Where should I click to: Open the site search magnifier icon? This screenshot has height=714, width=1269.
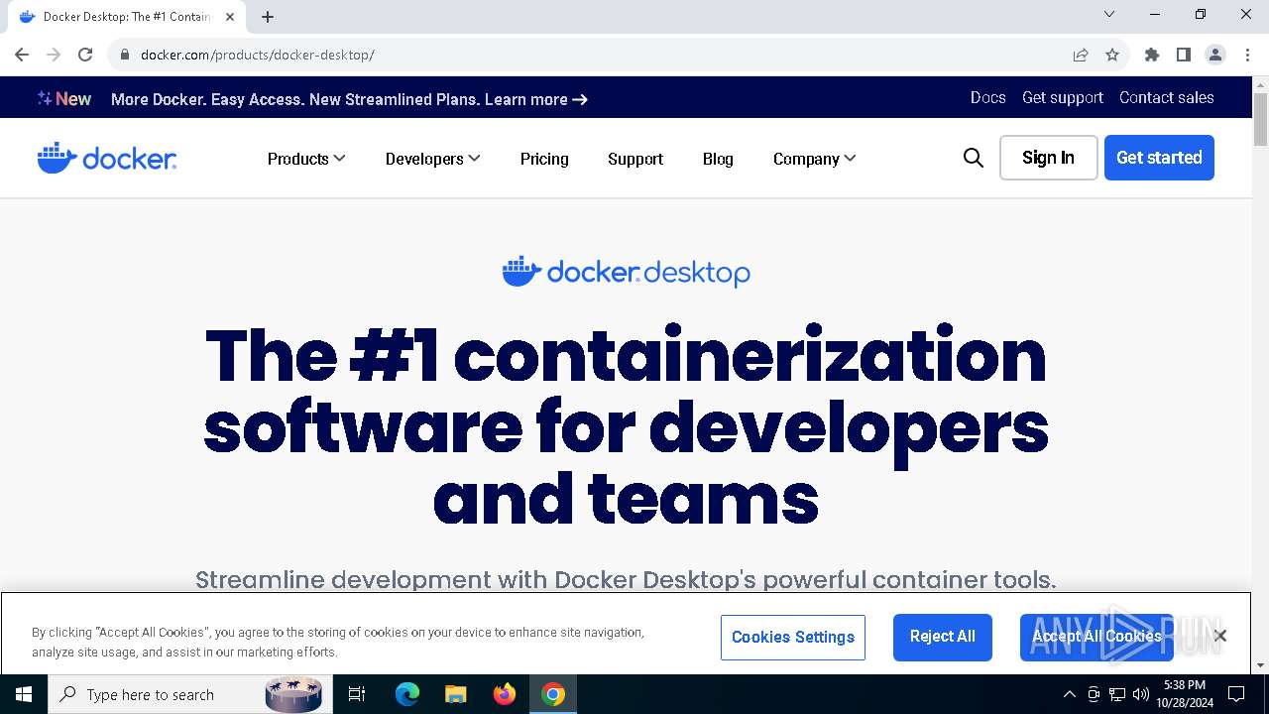974,158
